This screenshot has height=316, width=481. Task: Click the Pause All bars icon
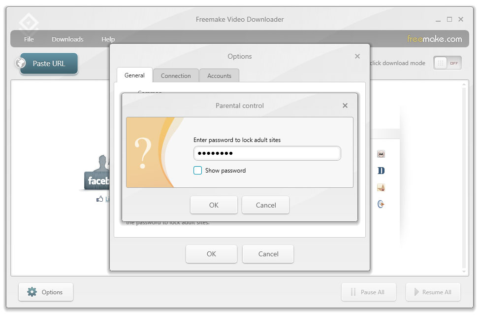(x=353, y=292)
